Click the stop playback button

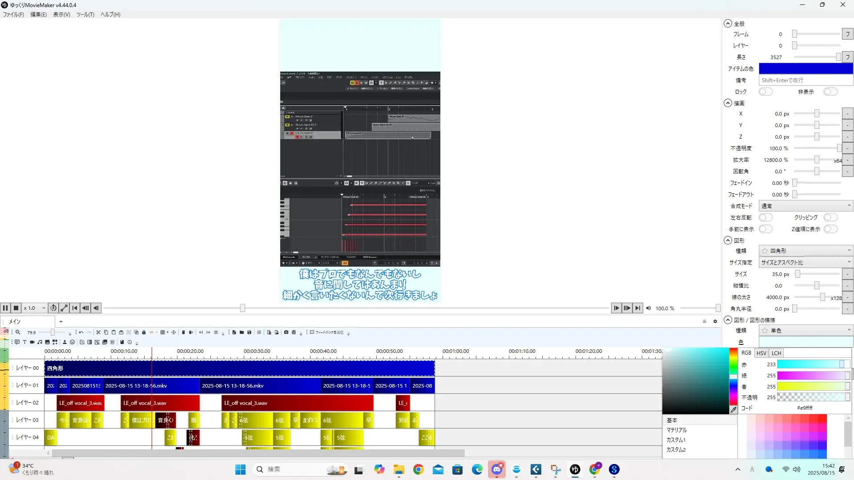(x=16, y=308)
